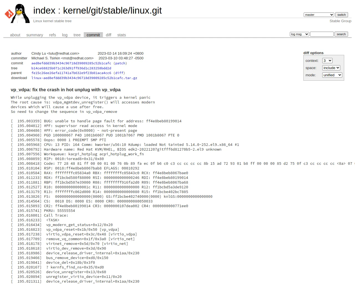This screenshot has height=284, width=355.
Task: Open the parent diff link
Action: tap(119, 73)
